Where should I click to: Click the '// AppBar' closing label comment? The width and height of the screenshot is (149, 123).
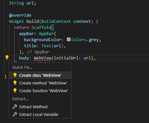38,52
